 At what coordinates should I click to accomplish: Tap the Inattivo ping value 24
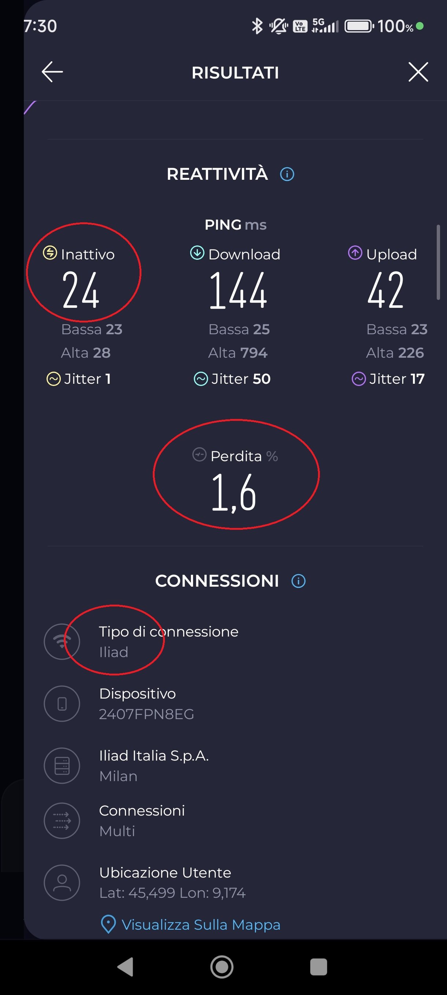[81, 290]
